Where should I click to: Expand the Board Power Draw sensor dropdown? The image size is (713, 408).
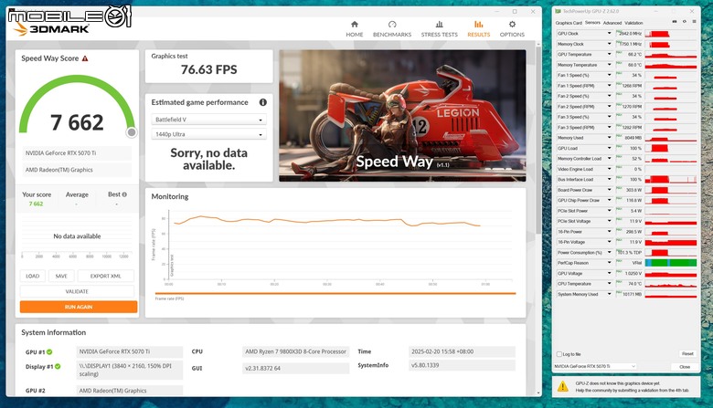click(610, 190)
